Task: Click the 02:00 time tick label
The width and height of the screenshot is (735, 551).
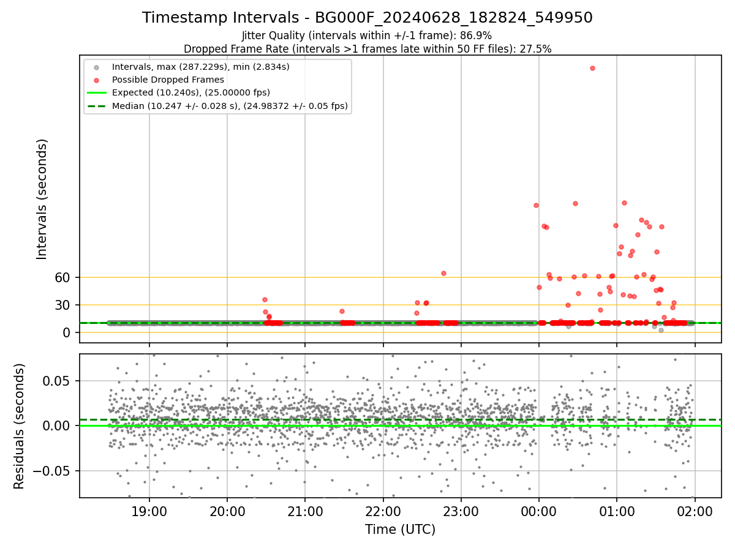Action: pos(695,512)
